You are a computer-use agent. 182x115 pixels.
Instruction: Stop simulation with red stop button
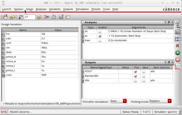click(x=178, y=60)
